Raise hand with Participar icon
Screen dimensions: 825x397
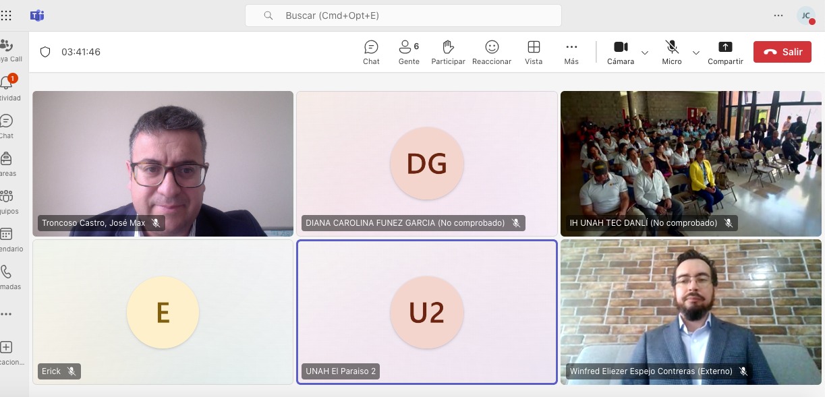pyautogui.click(x=448, y=52)
